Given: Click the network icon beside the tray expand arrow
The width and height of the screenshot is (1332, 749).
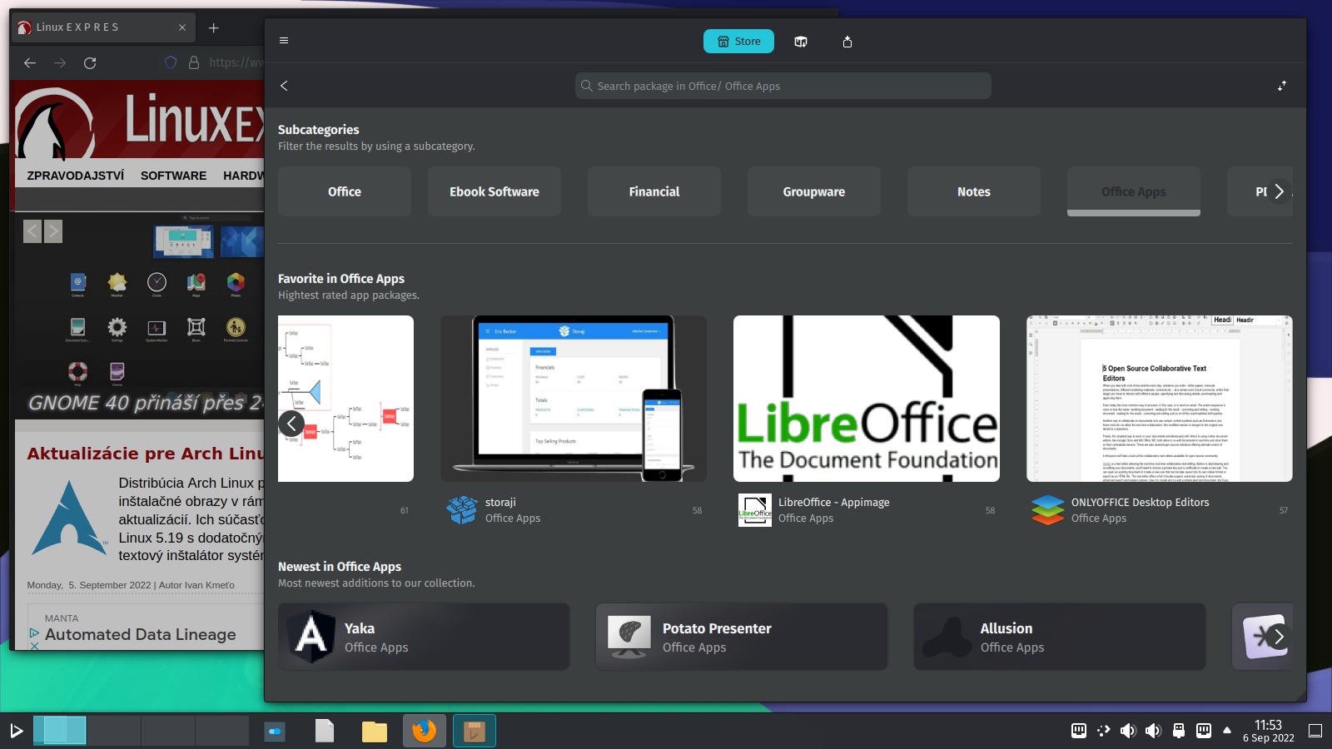Looking at the screenshot, I should click(x=1204, y=731).
